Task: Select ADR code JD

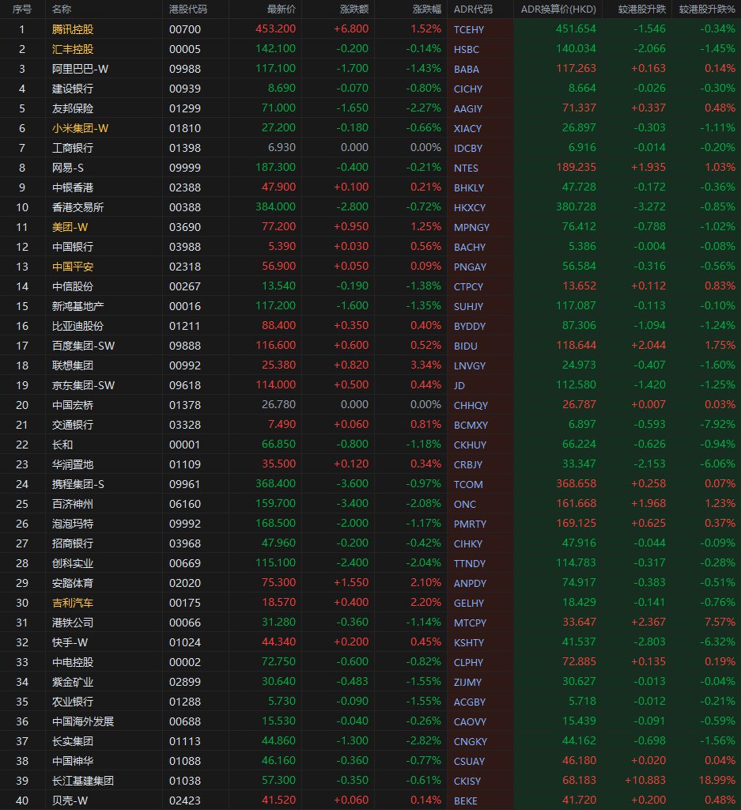Action: 459,385
